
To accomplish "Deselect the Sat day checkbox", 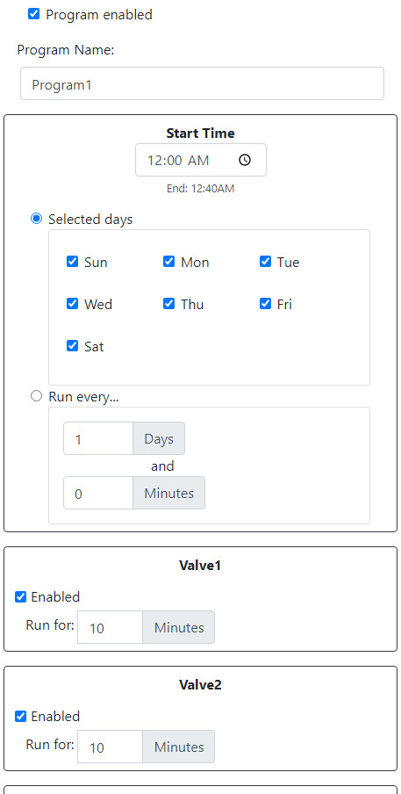I will (72, 345).
